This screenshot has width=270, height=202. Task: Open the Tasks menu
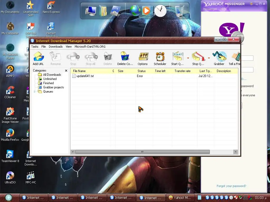pos(35,47)
